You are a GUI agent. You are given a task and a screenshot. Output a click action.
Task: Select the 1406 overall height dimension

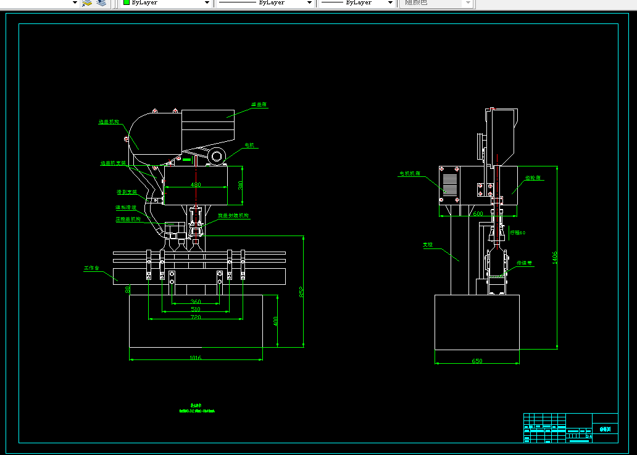point(554,258)
